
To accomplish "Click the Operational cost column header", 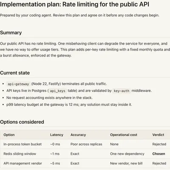I will pyautogui.click(x=124, y=135).
